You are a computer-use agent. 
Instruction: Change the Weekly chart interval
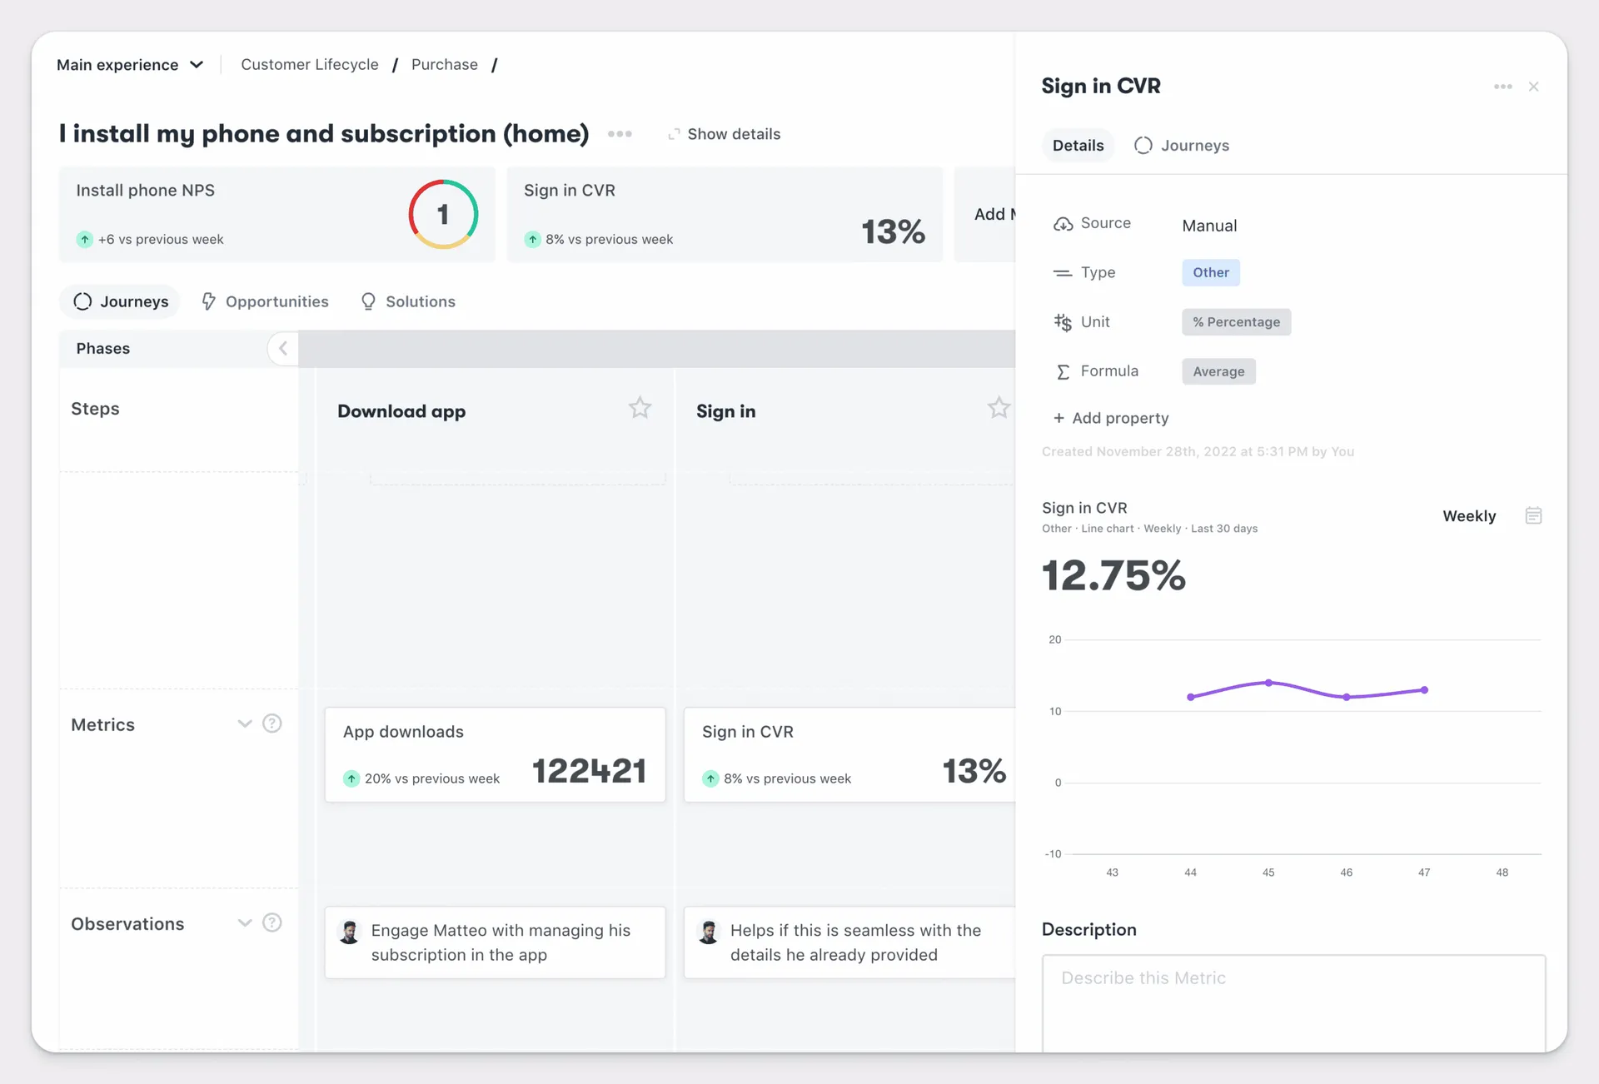[1469, 516]
